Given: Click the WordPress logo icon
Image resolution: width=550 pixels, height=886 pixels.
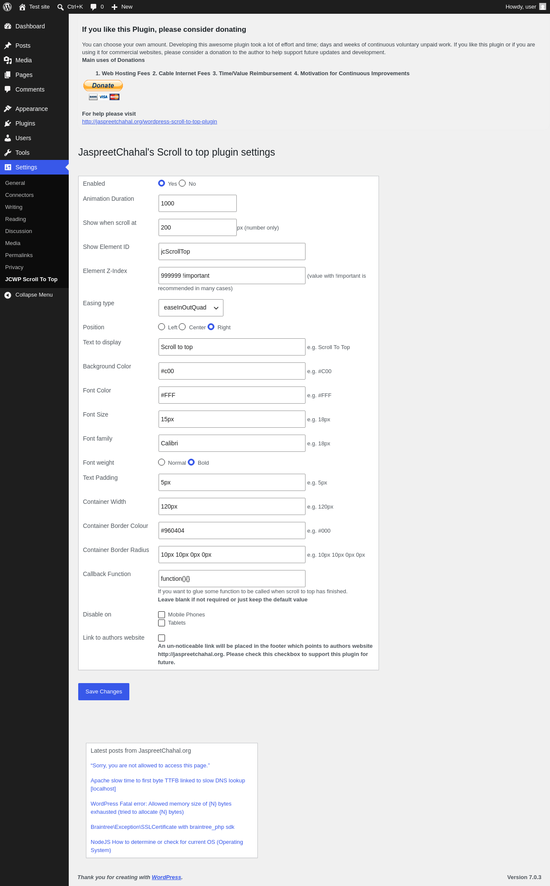Looking at the screenshot, I should coord(7,7).
